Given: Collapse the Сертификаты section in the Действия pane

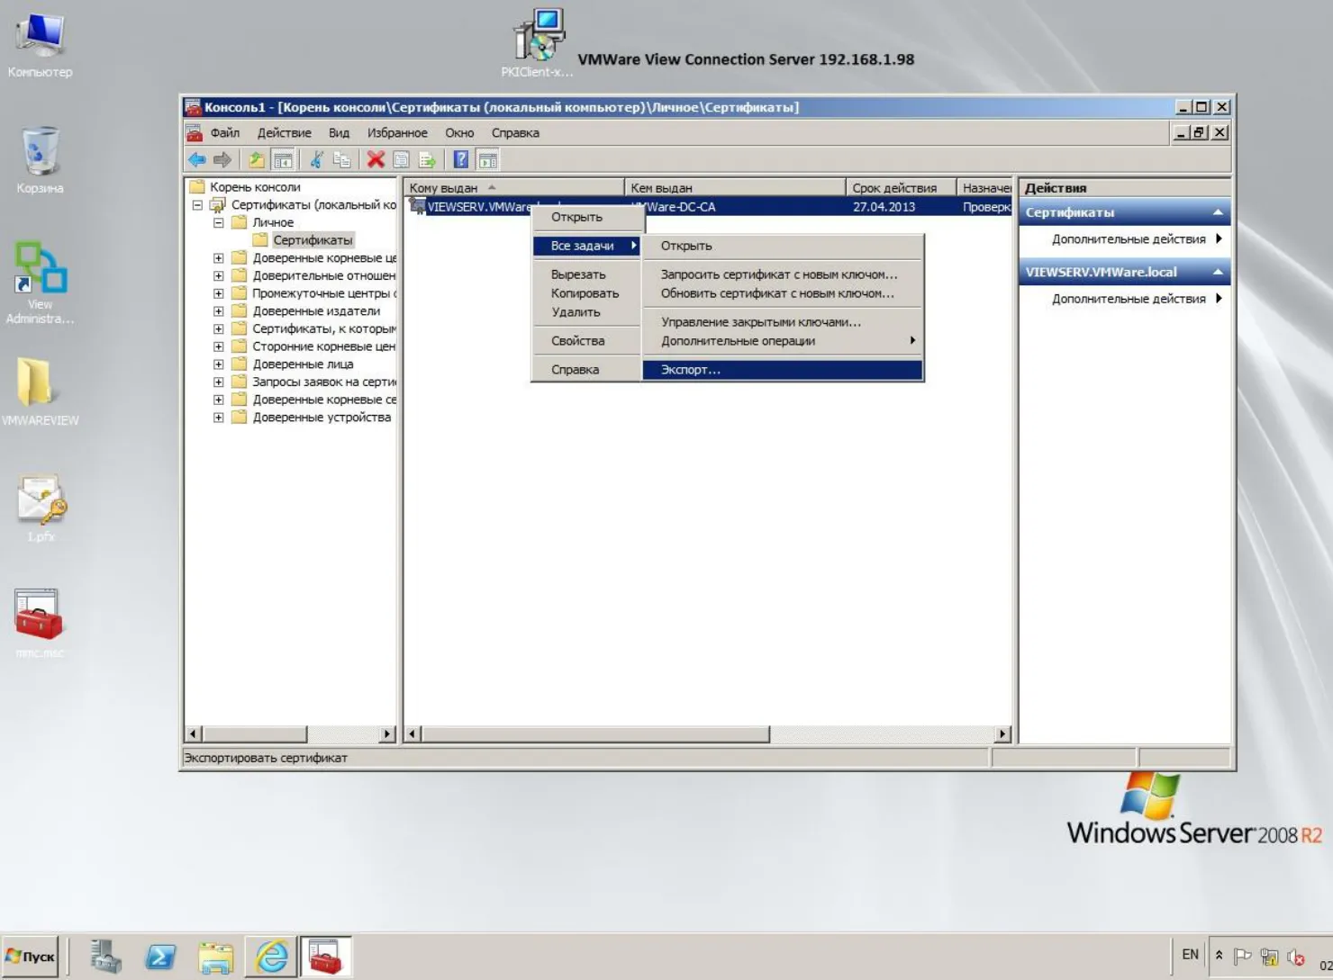Looking at the screenshot, I should click(1218, 212).
